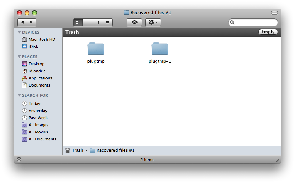Click the window resize grip corner
The height and width of the screenshot is (183, 295).
[x=278, y=160]
